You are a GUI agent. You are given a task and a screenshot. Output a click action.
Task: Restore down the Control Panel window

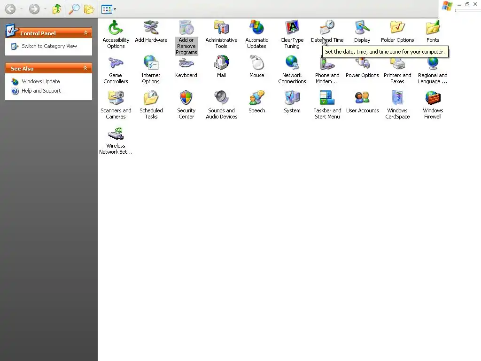coord(467,4)
